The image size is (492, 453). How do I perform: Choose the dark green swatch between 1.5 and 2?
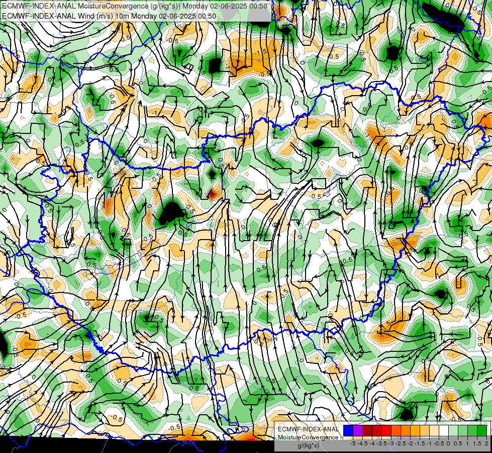coord(482,431)
